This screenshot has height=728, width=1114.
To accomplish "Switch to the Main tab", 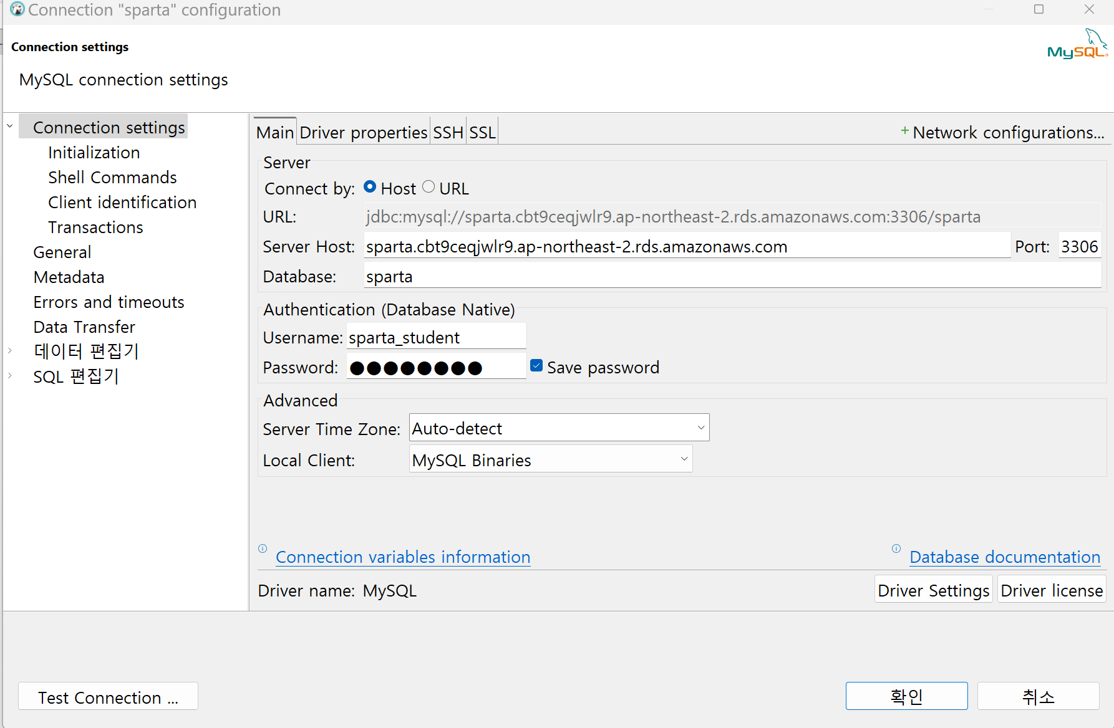I will point(275,132).
